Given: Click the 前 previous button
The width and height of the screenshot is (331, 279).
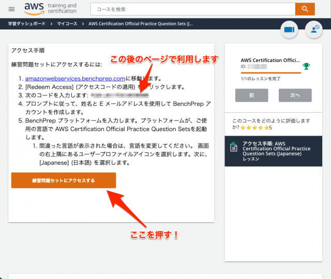Looking at the screenshot, I should coord(252,95).
